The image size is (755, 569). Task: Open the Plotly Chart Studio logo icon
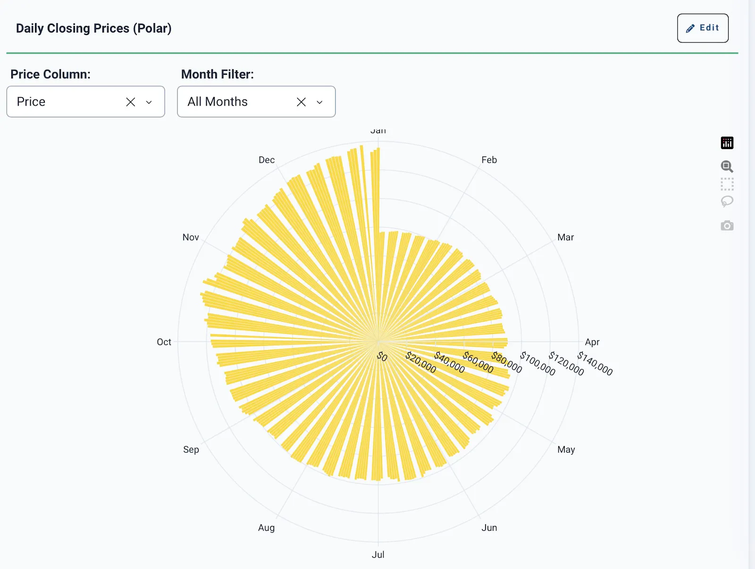727,142
